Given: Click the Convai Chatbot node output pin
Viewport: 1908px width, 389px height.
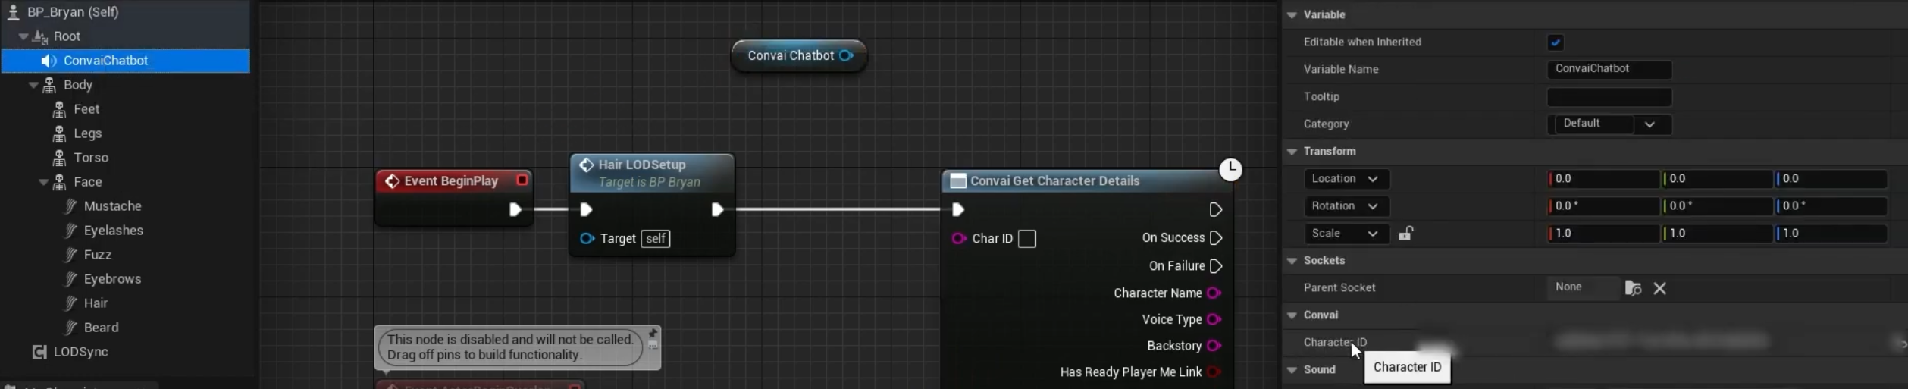Looking at the screenshot, I should tap(846, 55).
